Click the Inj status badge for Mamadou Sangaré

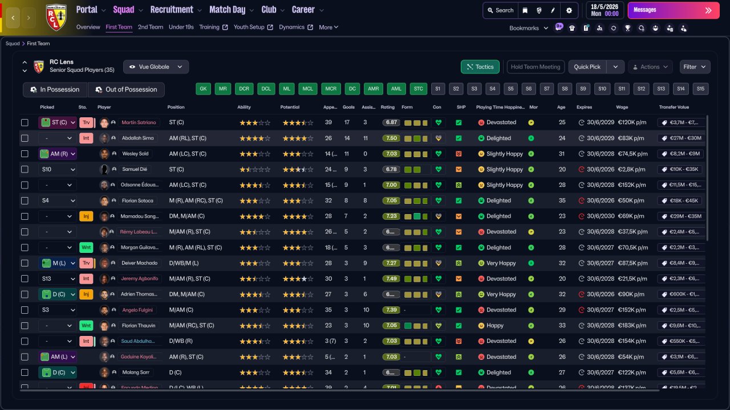pos(86,216)
